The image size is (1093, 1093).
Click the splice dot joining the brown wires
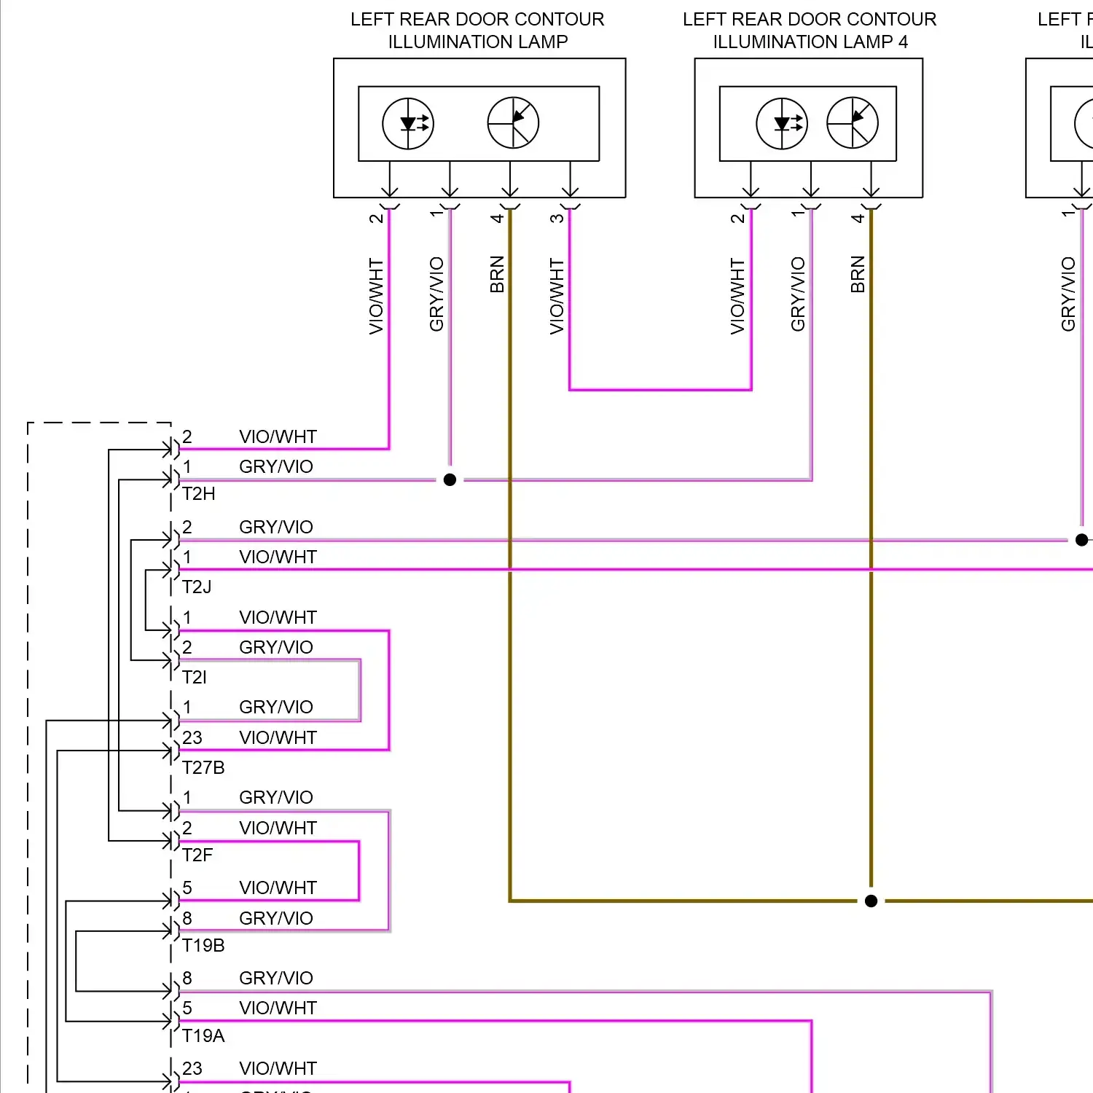[871, 901]
